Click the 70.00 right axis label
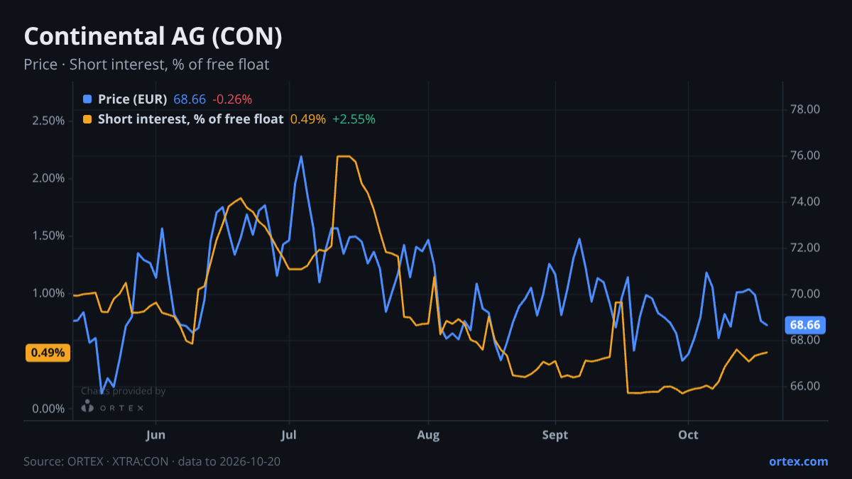Viewport: 852px width, 479px height. [x=804, y=294]
